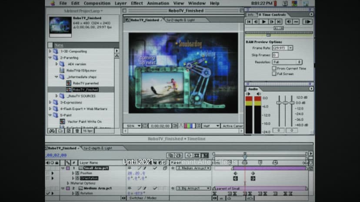Delete selected project item with trash icon
Image resolution: width=360 pixels, height=202 pixels.
pyautogui.click(x=77, y=131)
